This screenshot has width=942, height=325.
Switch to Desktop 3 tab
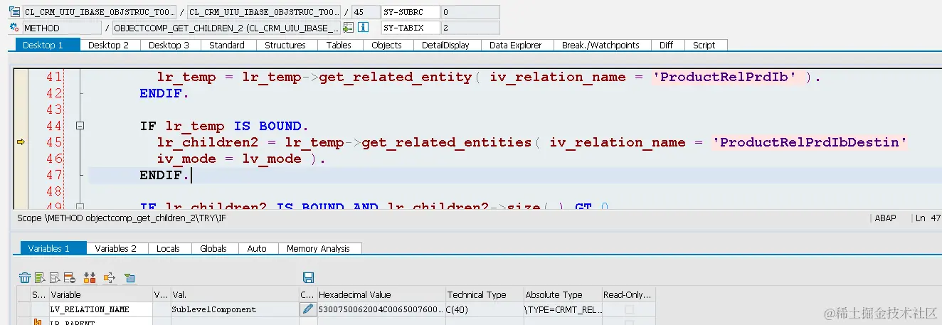[169, 45]
